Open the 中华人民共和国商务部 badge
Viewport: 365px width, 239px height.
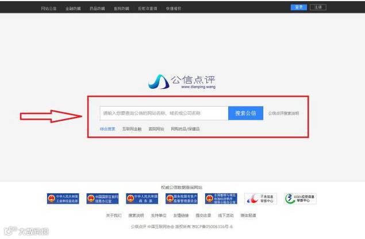tap(142, 199)
